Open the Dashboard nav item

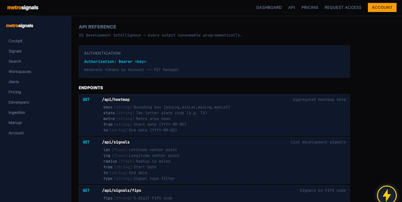point(269,8)
